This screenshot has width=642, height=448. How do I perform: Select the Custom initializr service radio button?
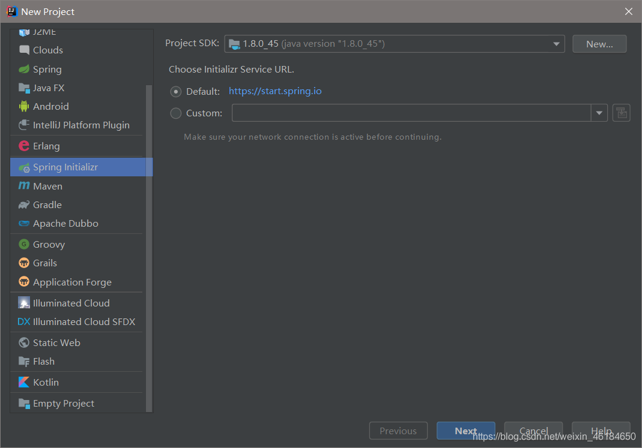176,113
